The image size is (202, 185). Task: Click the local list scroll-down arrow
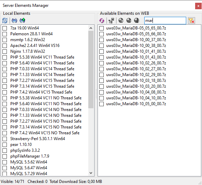click(x=91, y=173)
